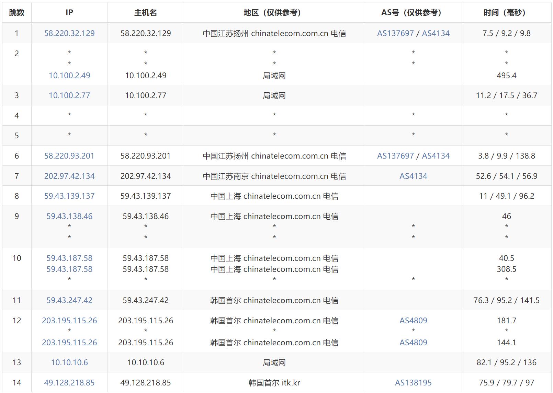Open AS4134 link in hop 7 row
The image size is (553, 393).
[x=413, y=176]
